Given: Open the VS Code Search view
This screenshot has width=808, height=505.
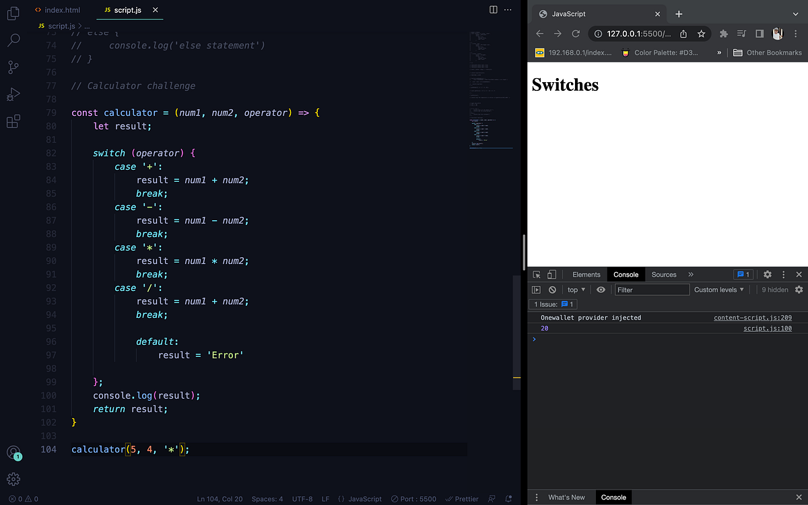Looking at the screenshot, I should click(13, 40).
